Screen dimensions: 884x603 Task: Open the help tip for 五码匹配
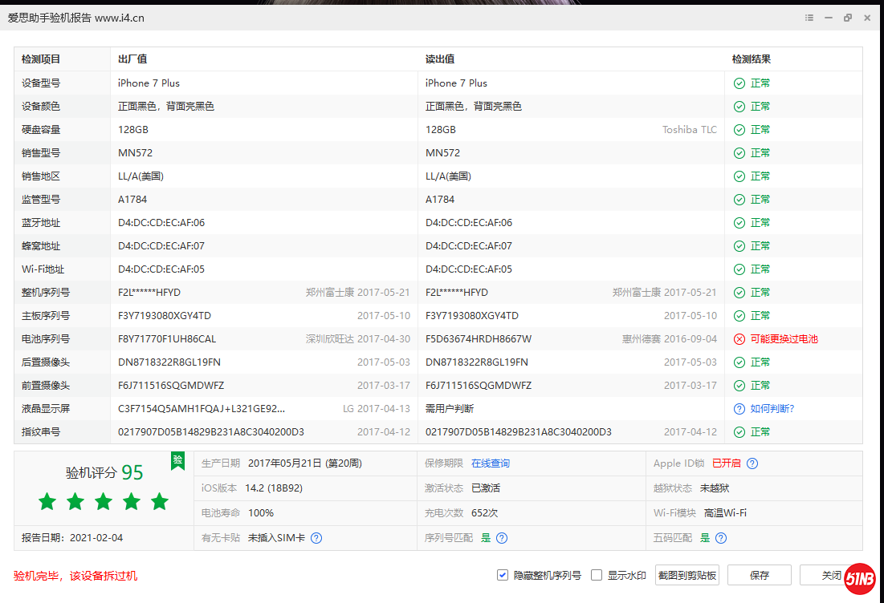click(x=721, y=538)
